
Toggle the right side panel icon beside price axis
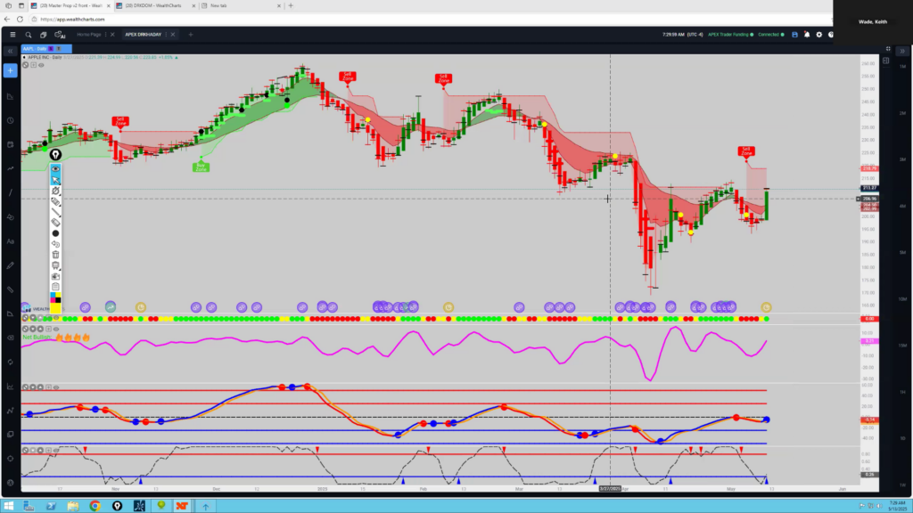pos(885,60)
